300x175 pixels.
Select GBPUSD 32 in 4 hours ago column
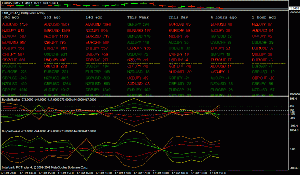pos(221,36)
